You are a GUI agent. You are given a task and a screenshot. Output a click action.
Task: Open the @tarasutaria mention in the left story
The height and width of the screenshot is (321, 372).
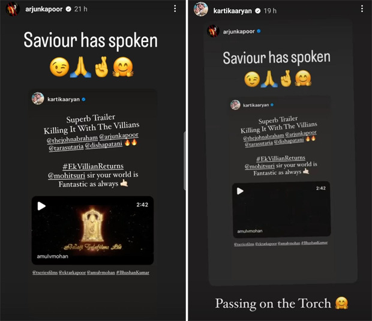(66, 148)
